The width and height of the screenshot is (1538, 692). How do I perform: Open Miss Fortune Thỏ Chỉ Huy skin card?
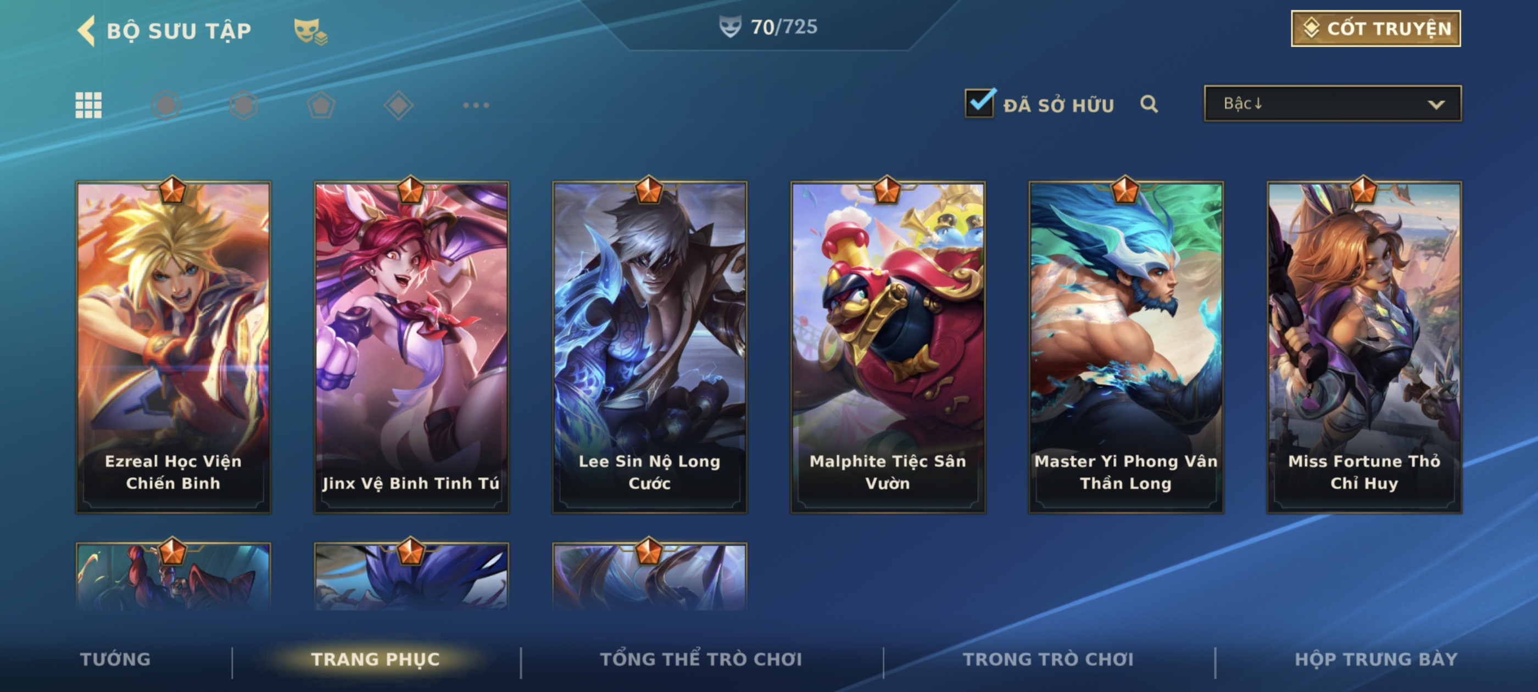(x=1364, y=347)
